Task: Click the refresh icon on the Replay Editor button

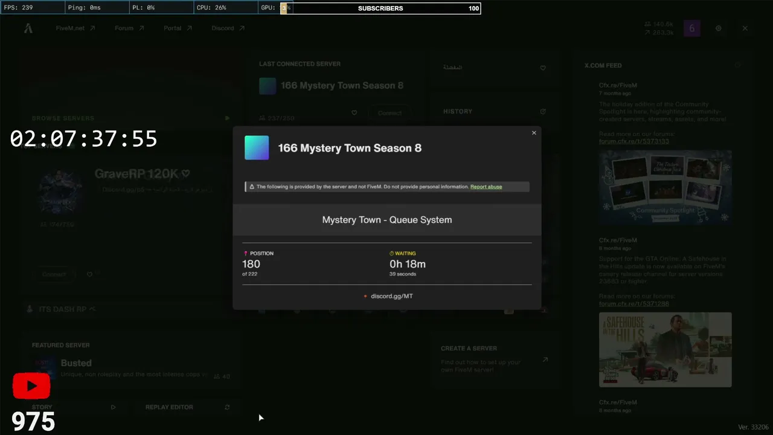Action: point(227,407)
